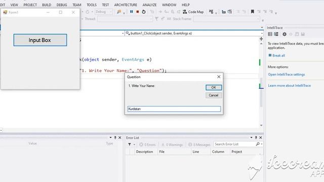The height and width of the screenshot is (182, 324).
Task: Open Code Map from the toolbar
Action: [x=193, y=12]
